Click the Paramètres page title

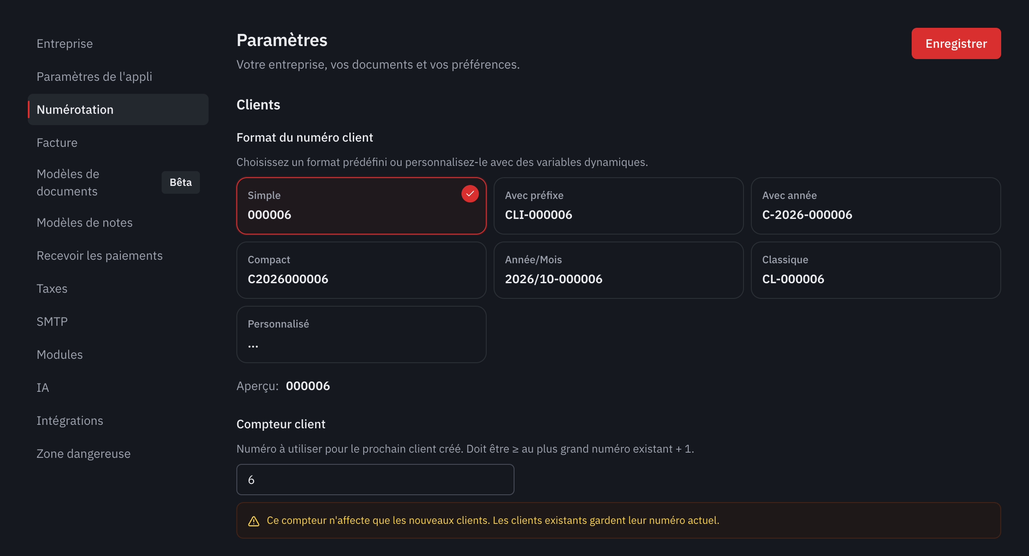282,40
